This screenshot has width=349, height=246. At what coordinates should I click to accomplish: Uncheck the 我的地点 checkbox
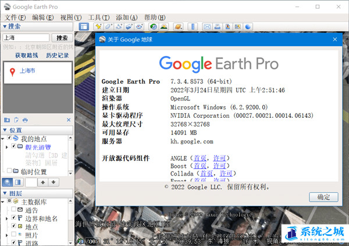point(9,138)
